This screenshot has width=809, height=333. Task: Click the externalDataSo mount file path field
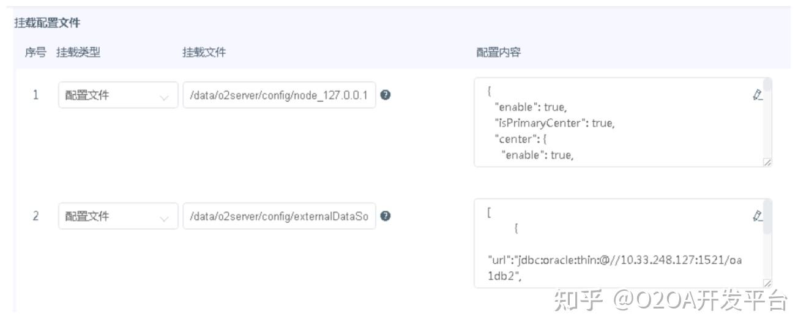point(279,216)
